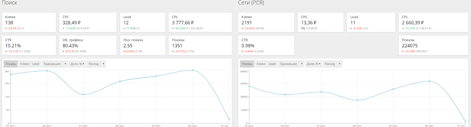Select Показы button in Поиск chart
The height and width of the screenshot is (127, 471).
coord(11,64)
